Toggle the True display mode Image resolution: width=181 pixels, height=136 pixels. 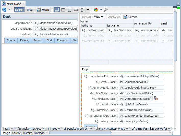pyautogui.click(x=30, y=10)
